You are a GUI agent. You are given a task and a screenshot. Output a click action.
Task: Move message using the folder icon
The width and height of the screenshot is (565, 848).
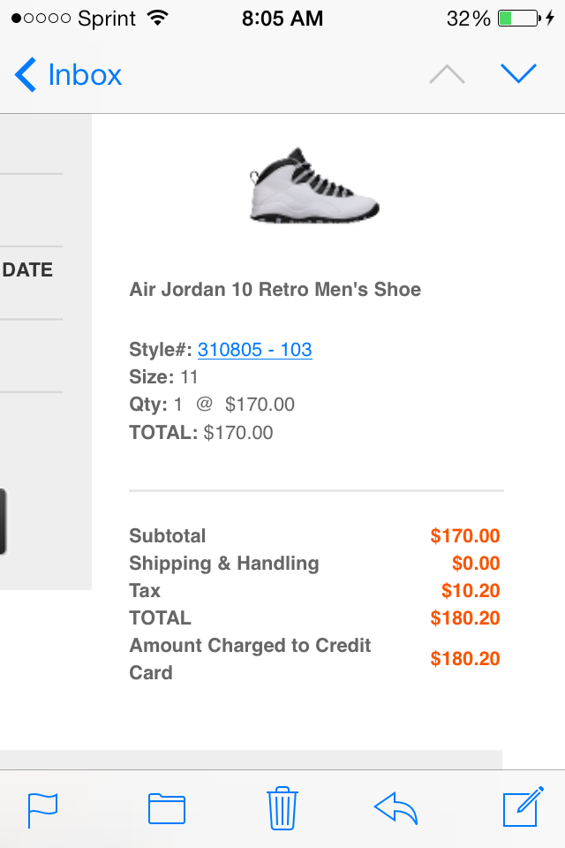coord(167,808)
